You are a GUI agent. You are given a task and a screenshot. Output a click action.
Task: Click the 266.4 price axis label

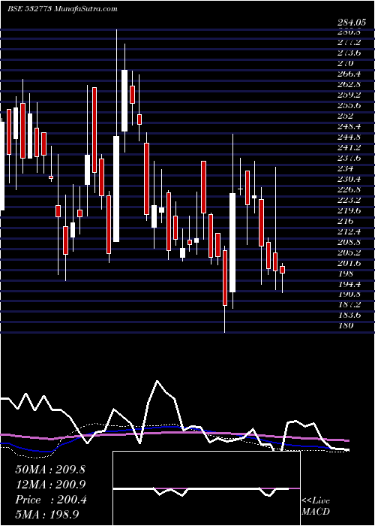point(349,74)
